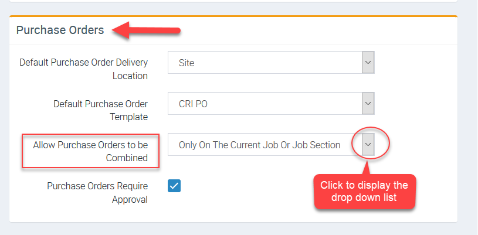
Task: Click the Allow Purchase Orders to be Combined label
Action: [90, 151]
